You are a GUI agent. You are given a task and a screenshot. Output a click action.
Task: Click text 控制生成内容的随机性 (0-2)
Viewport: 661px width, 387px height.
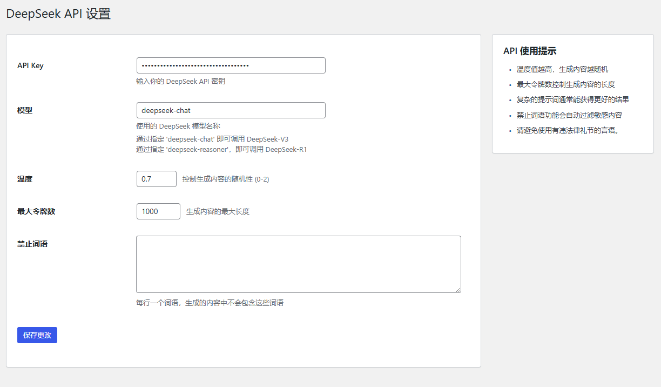(x=226, y=179)
